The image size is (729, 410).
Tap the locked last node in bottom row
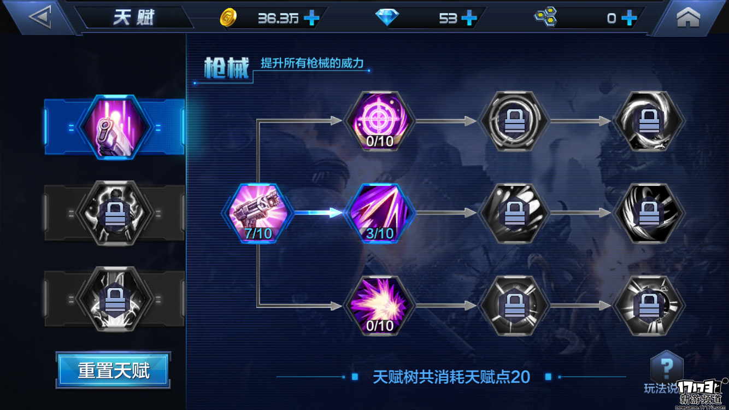pos(649,305)
